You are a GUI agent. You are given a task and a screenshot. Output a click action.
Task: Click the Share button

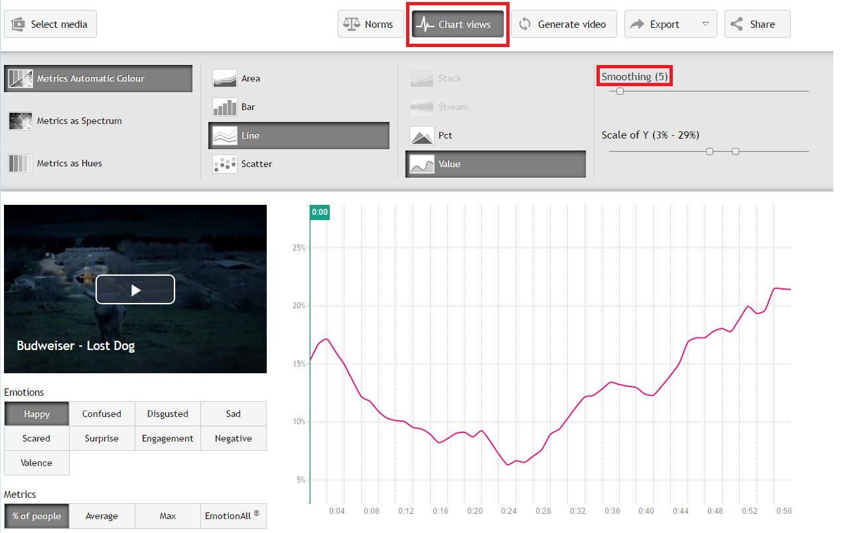[x=757, y=24]
